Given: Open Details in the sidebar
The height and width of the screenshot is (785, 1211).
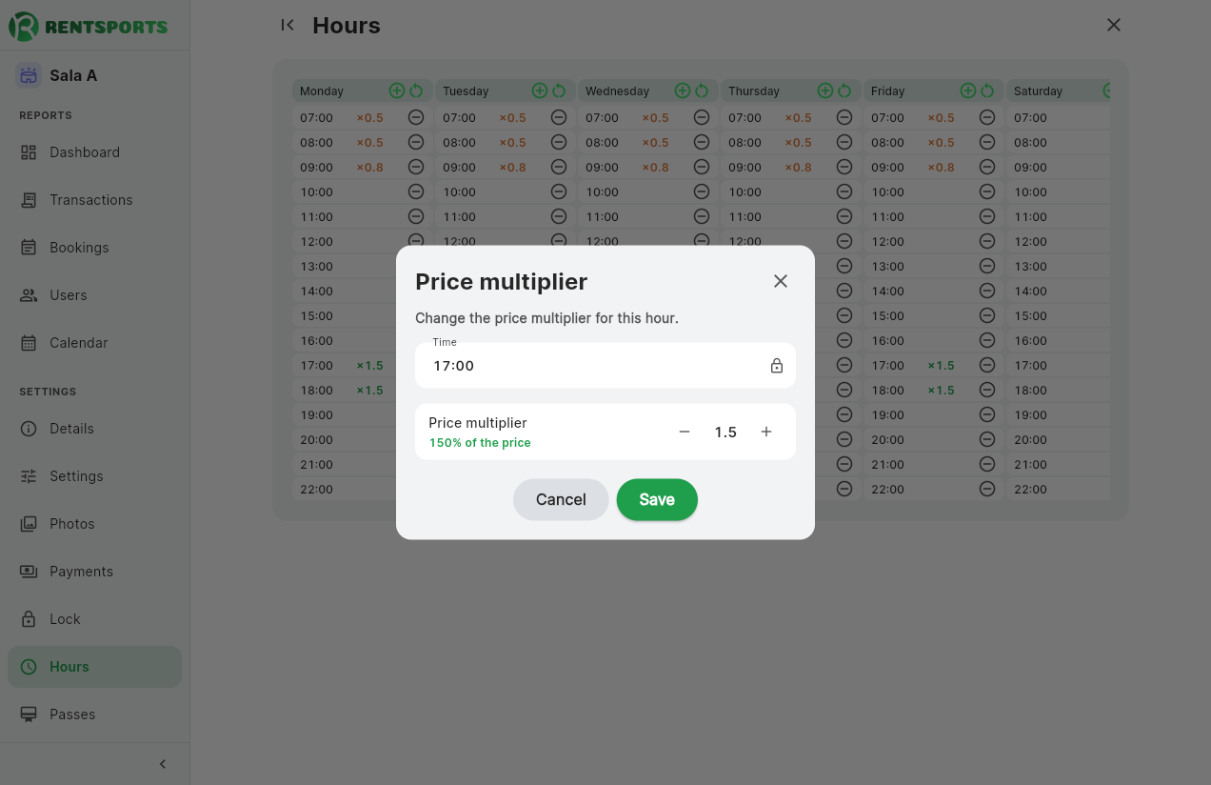Looking at the screenshot, I should [x=94, y=429].
